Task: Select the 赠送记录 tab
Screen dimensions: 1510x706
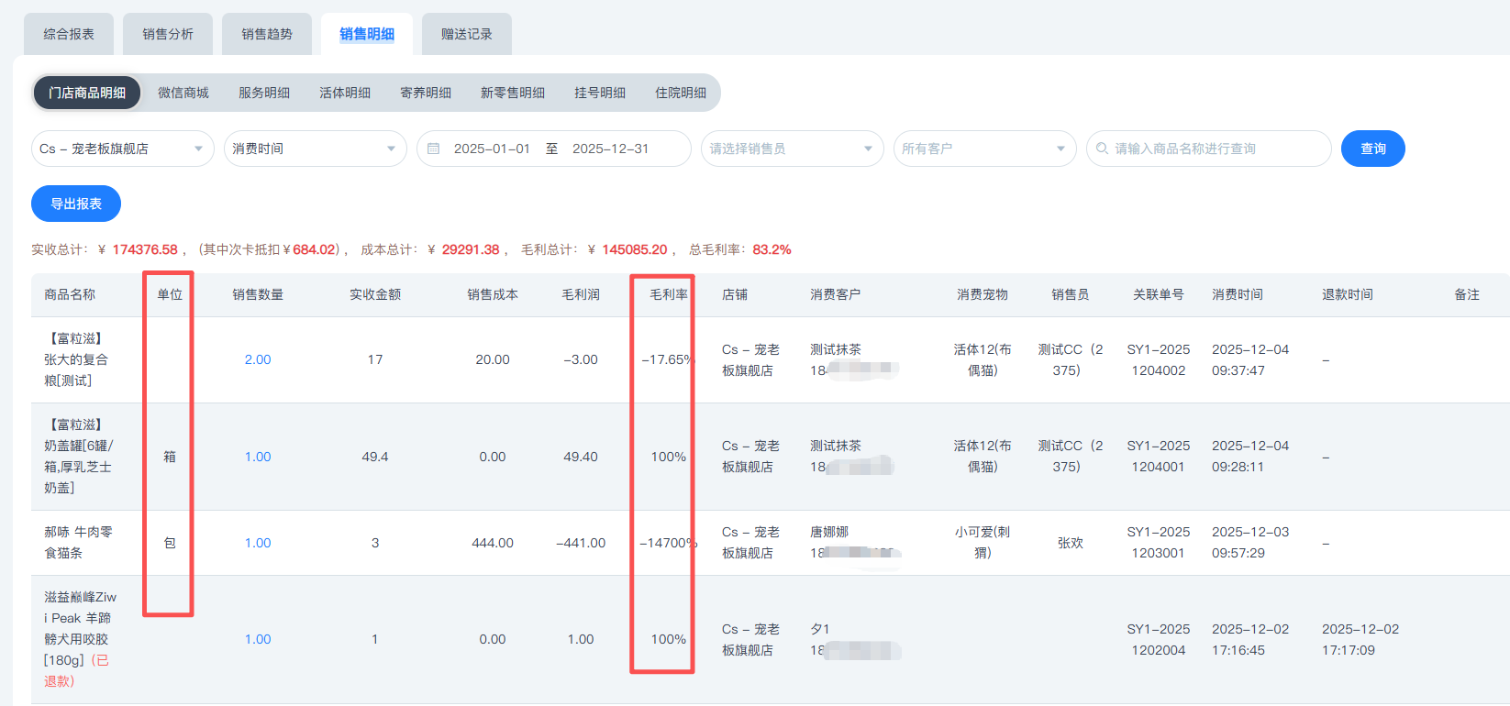Action: tap(466, 34)
